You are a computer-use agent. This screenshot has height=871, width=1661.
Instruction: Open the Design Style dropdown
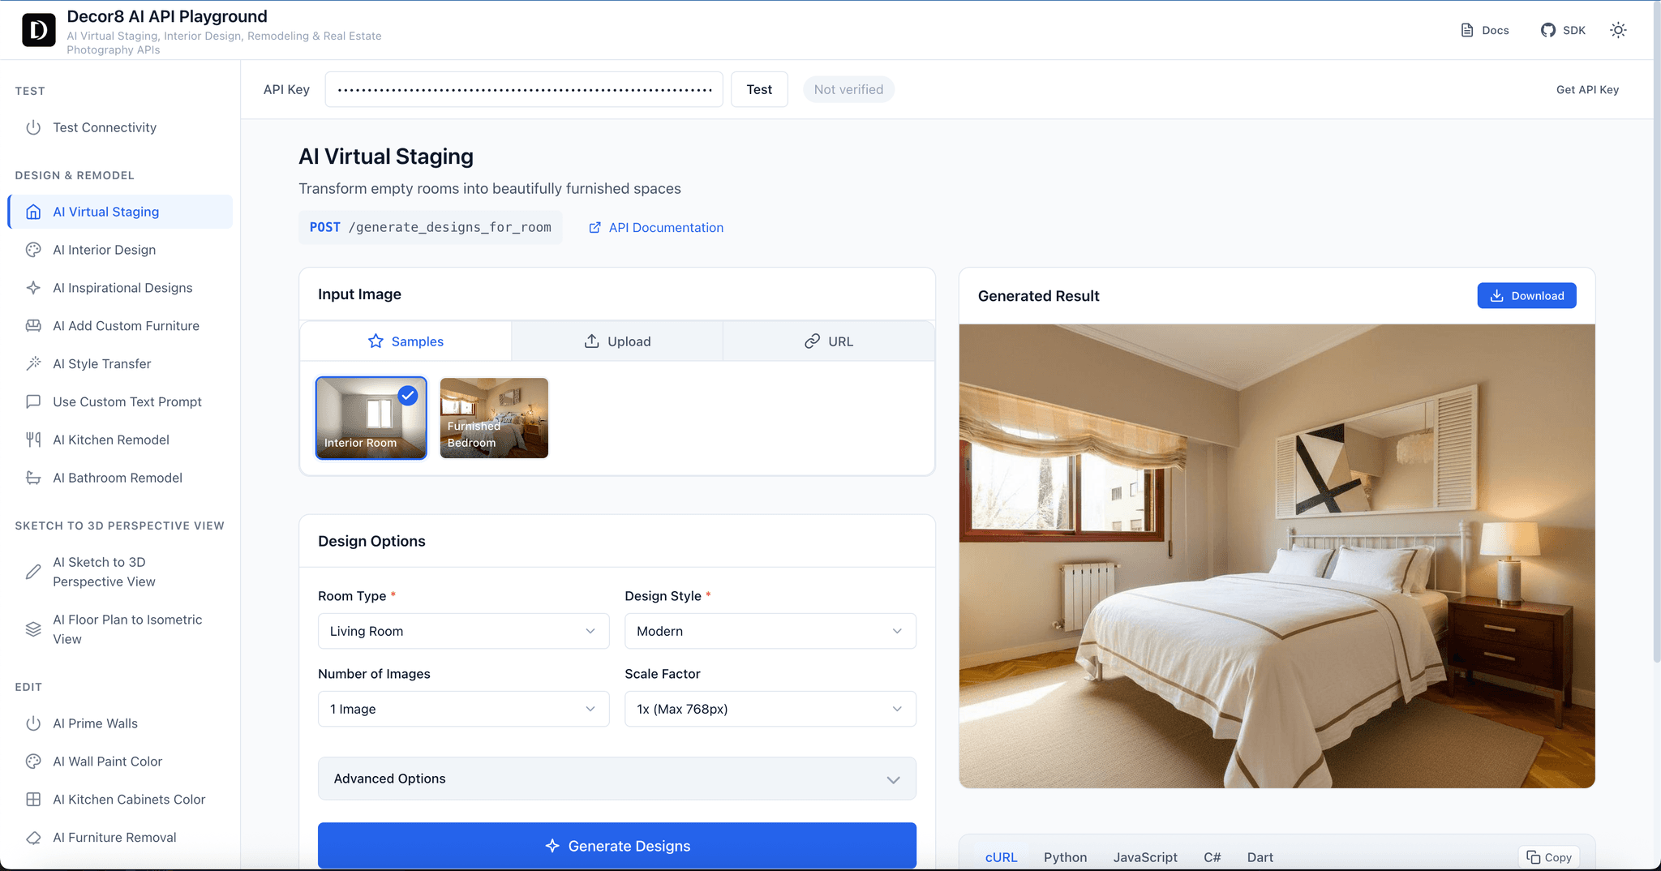[x=770, y=631]
